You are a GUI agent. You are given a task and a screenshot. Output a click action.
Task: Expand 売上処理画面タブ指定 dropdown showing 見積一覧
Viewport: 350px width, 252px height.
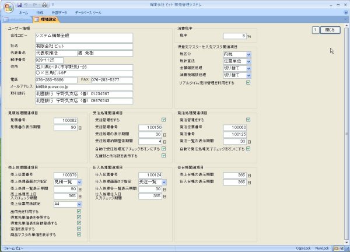79,182
